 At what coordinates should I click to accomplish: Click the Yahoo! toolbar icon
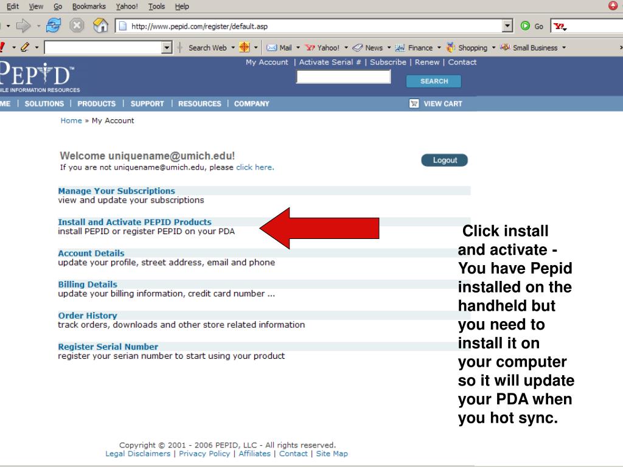coord(310,47)
